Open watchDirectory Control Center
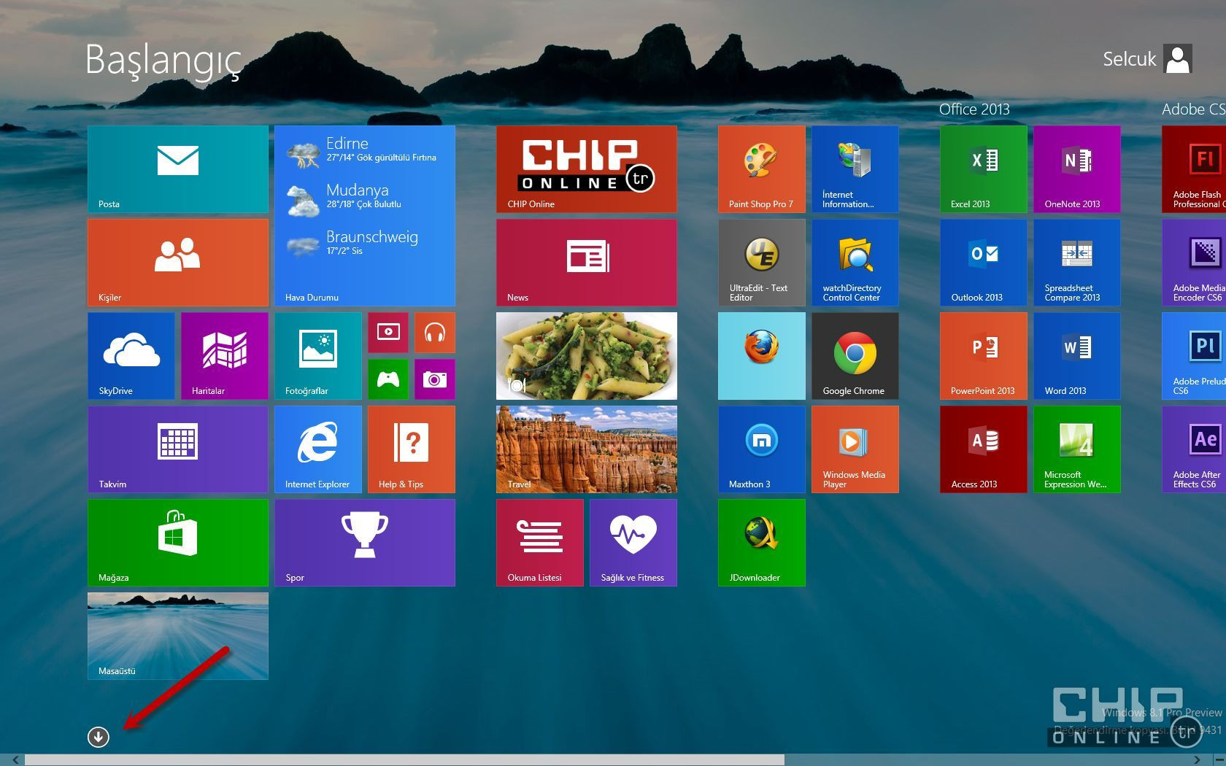 855,263
